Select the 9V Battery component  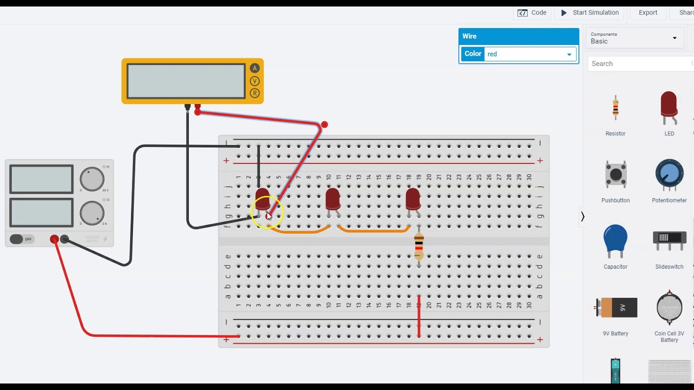pos(615,315)
